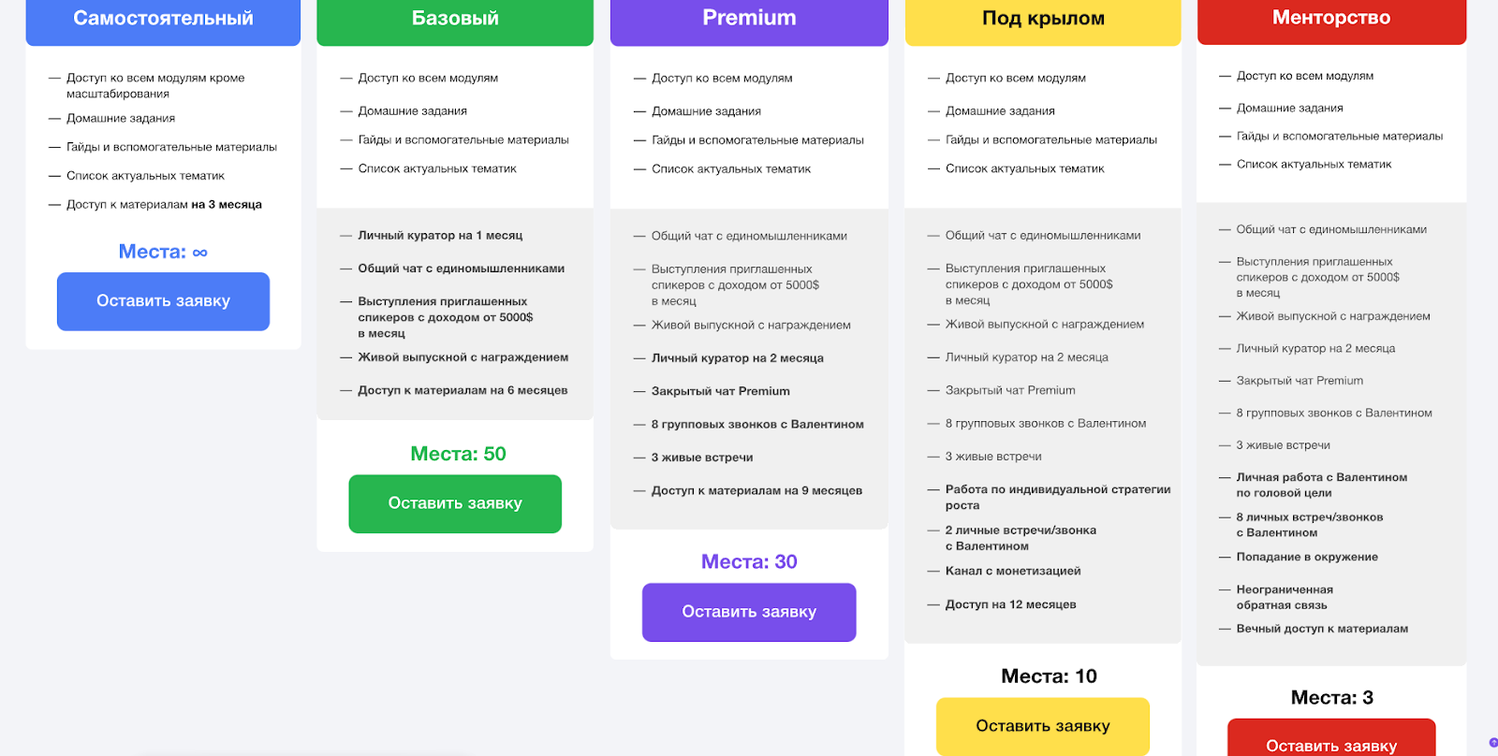This screenshot has height=756, width=1498.
Task: Submit a request for the Premium plan
Action: (x=749, y=612)
